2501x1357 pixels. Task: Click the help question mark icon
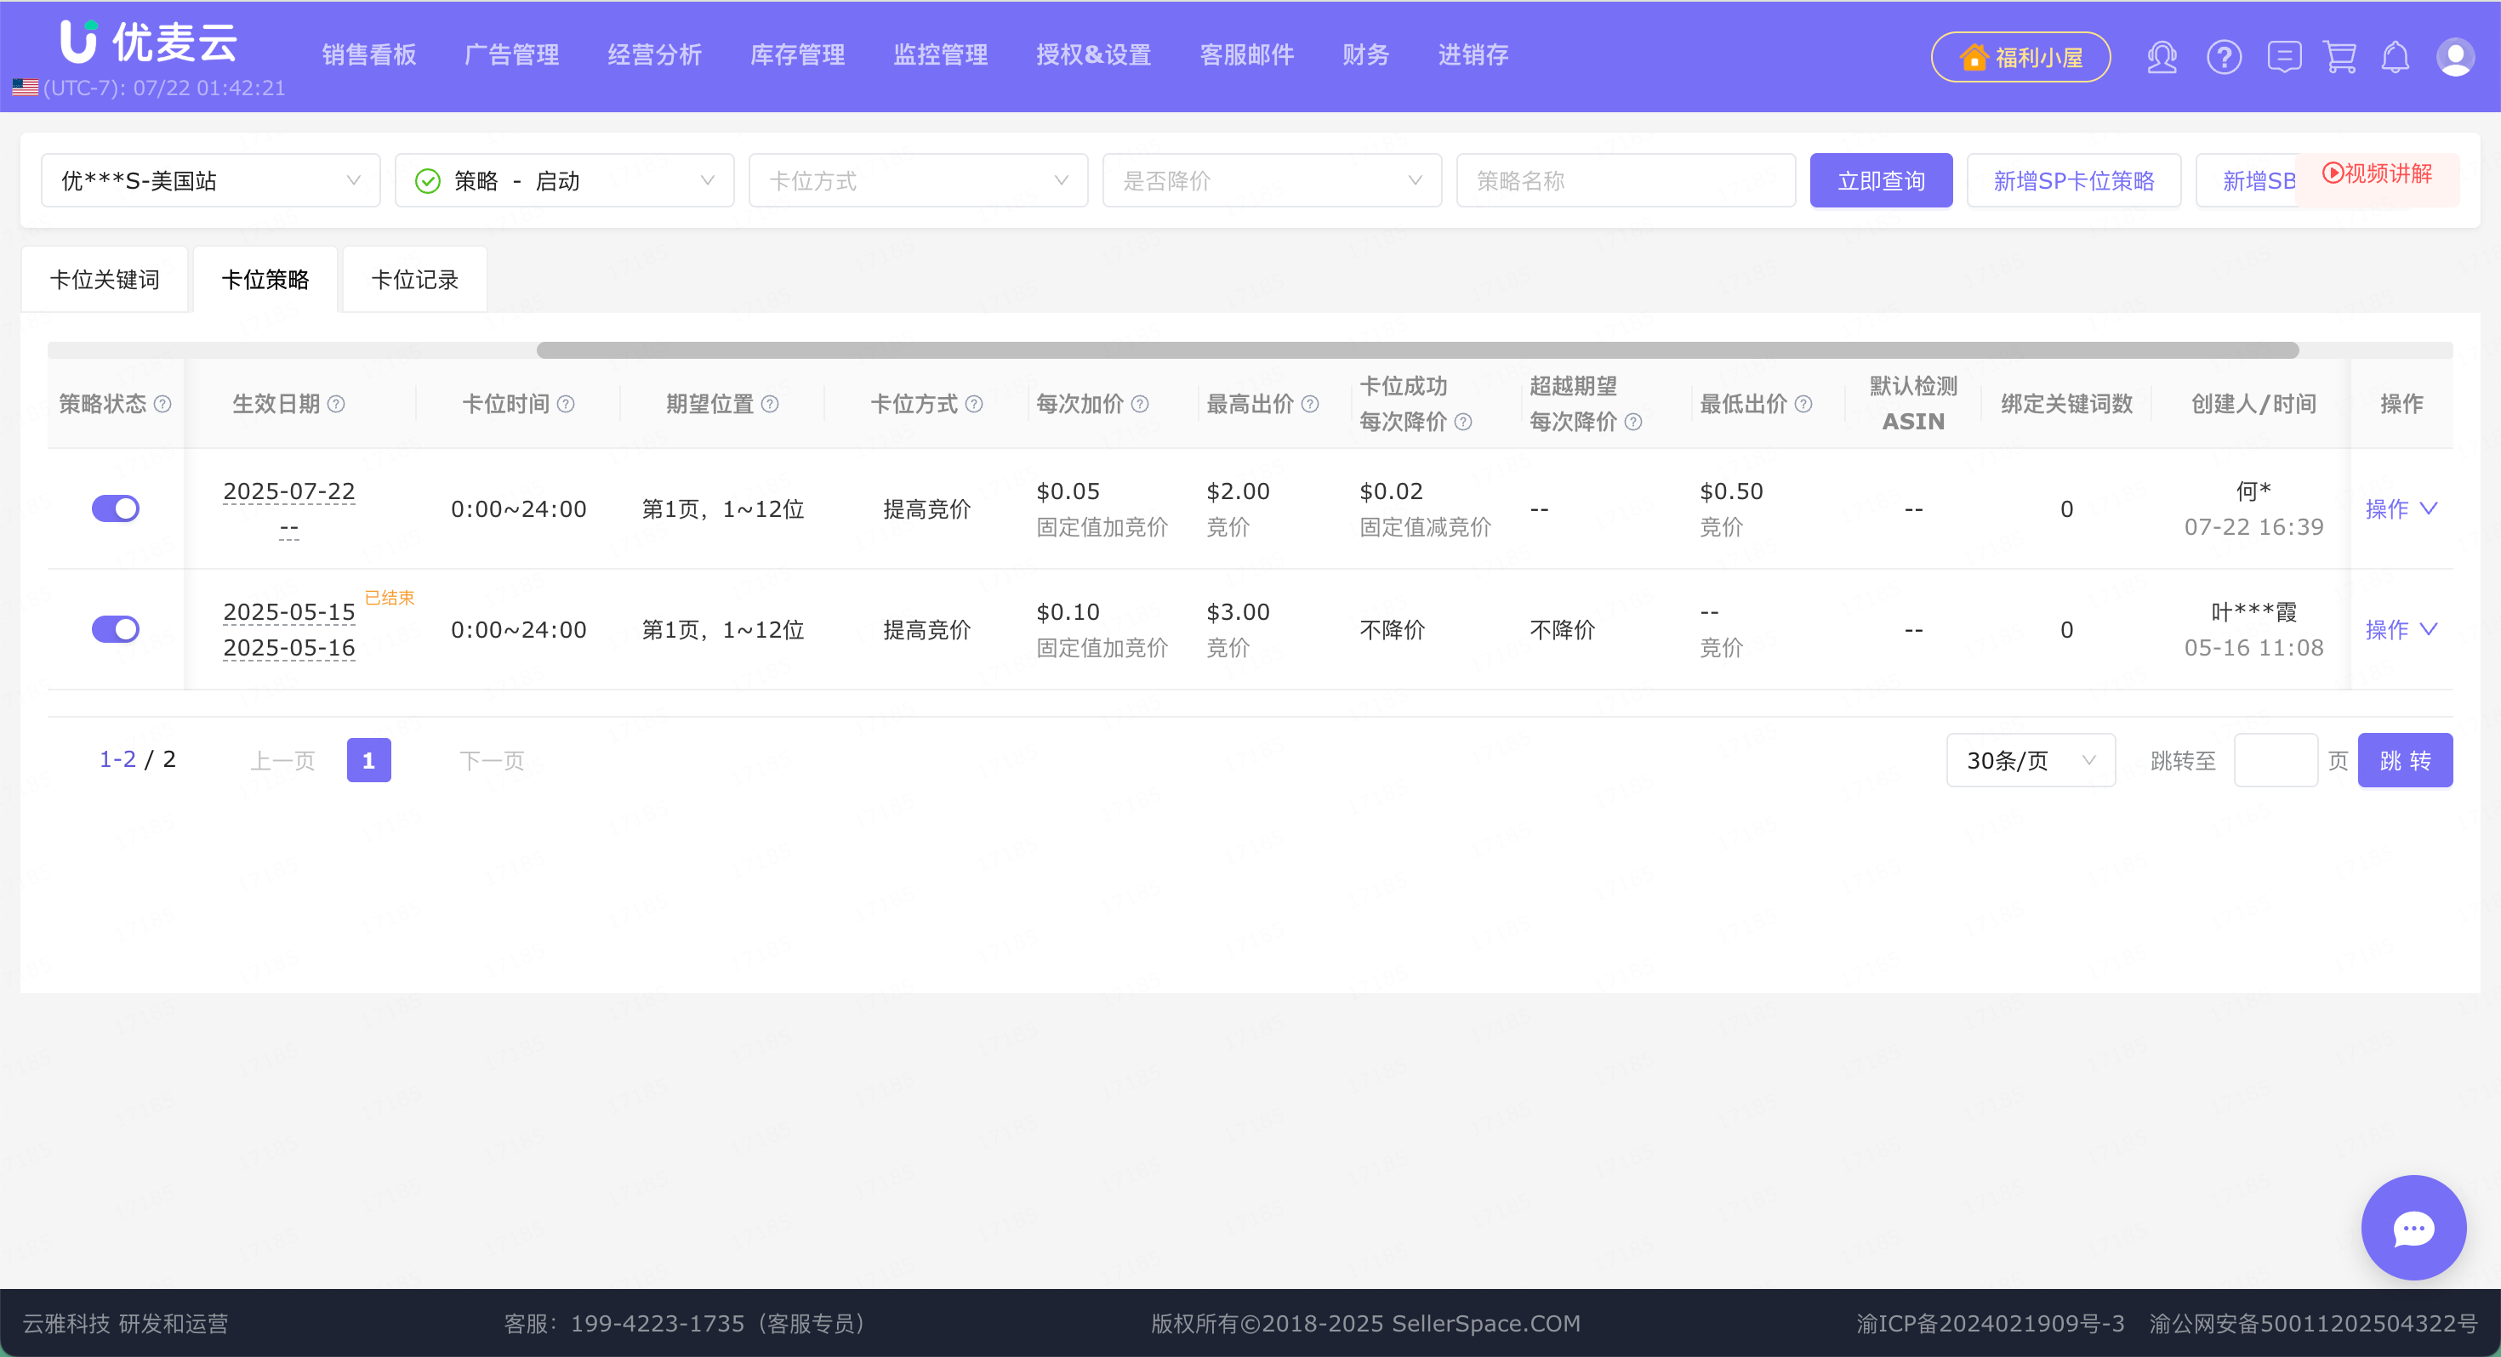coord(2225,57)
